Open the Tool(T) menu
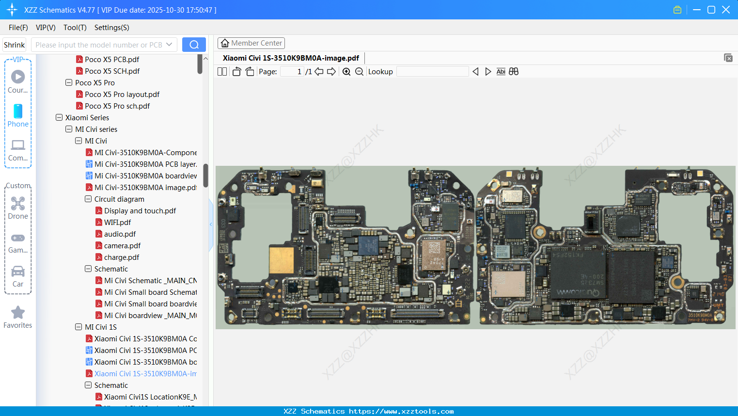The width and height of the screenshot is (738, 416). coord(75,28)
